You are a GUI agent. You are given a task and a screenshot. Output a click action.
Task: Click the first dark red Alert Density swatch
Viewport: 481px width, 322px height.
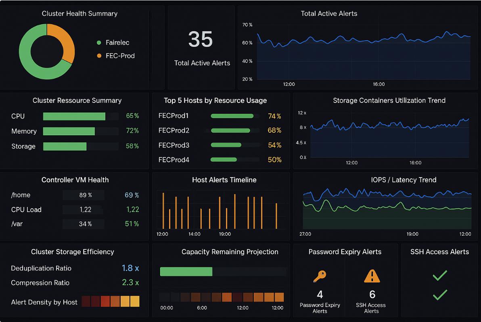[x=86, y=301]
